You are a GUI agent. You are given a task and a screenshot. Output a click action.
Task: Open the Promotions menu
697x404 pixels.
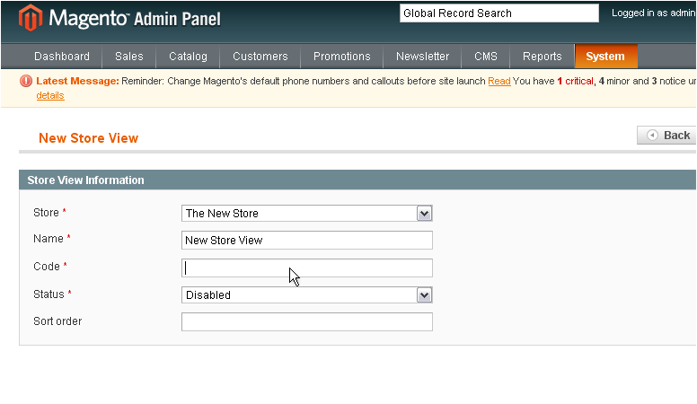(x=342, y=57)
